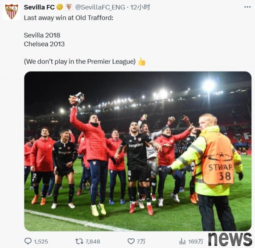255x248 pixels.
Task: Click the reply speech bubble icon
Action: point(28,241)
